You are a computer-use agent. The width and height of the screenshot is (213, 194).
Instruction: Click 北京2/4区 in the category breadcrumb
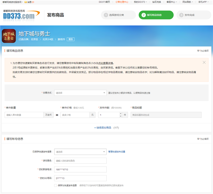48,40
